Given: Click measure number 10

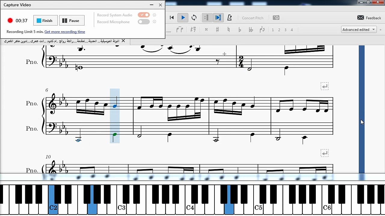Looking at the screenshot, I should (48, 157).
